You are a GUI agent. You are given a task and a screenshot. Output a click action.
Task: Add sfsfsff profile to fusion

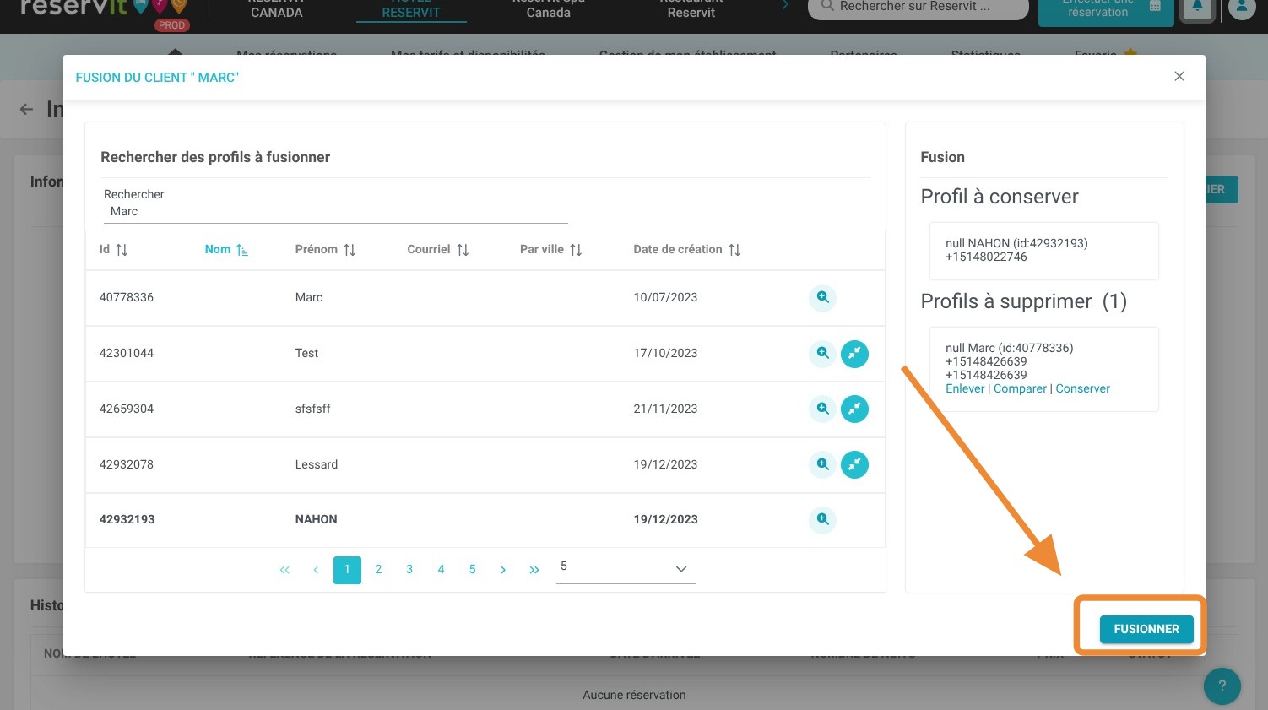pos(854,409)
